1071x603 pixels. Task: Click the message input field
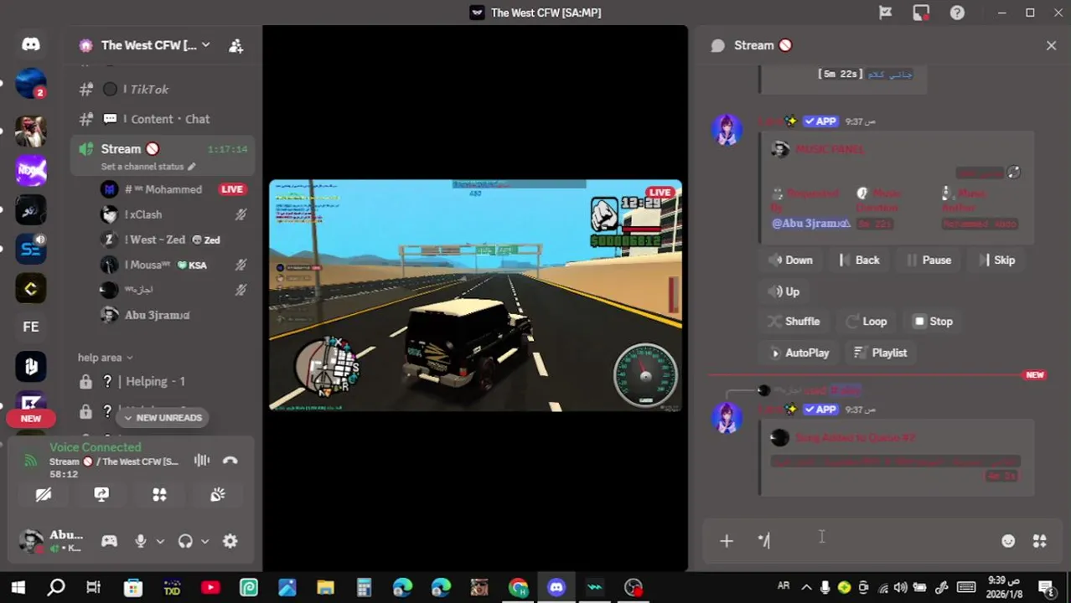coord(872,541)
